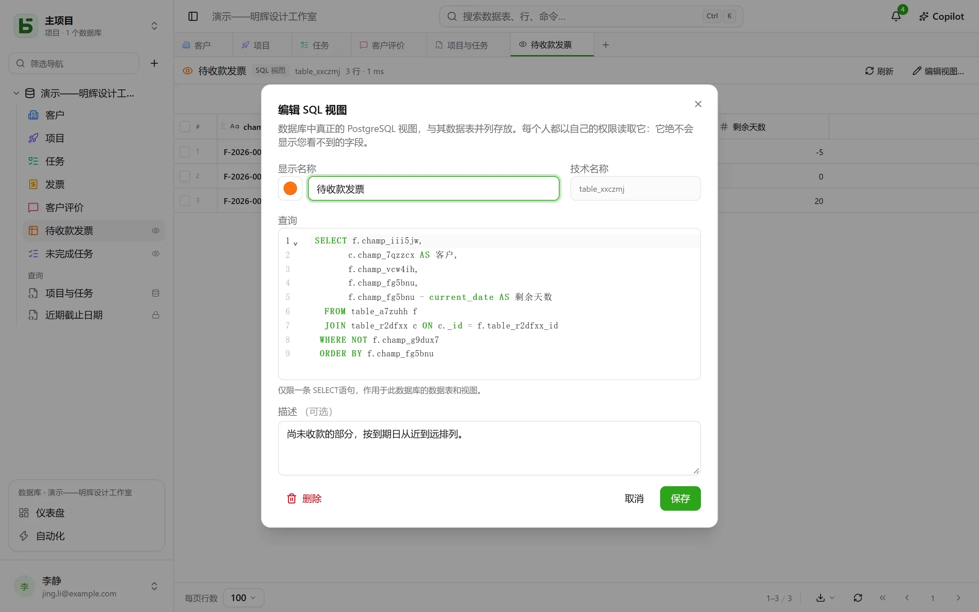This screenshot has height=612, width=979.
Task: Check the row 1 checkbox
Action: coord(185,152)
